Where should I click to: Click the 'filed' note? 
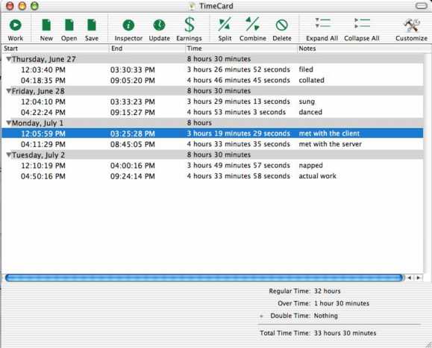point(306,69)
